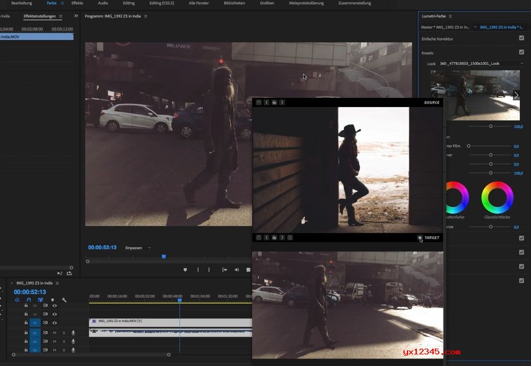Open Programm monitor panel menu
The image size is (531, 366).
point(146,16)
